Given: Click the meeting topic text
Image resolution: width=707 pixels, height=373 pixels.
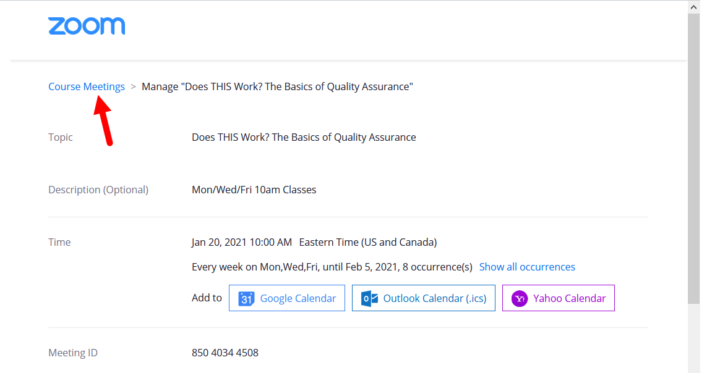Looking at the screenshot, I should [x=304, y=137].
